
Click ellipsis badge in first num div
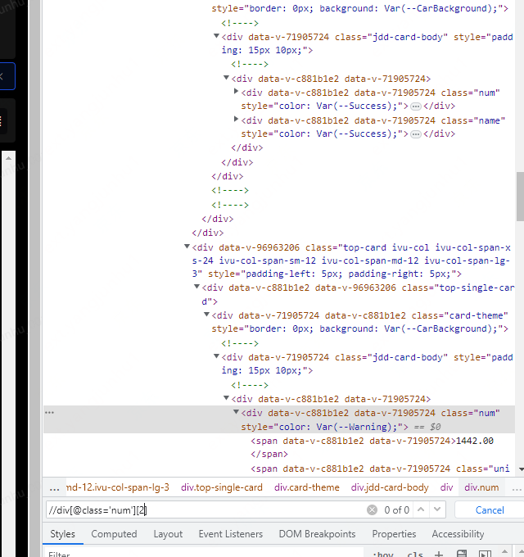click(x=416, y=106)
